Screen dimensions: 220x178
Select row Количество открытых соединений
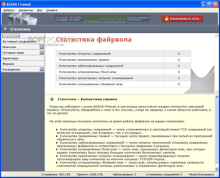[x=123, y=54]
